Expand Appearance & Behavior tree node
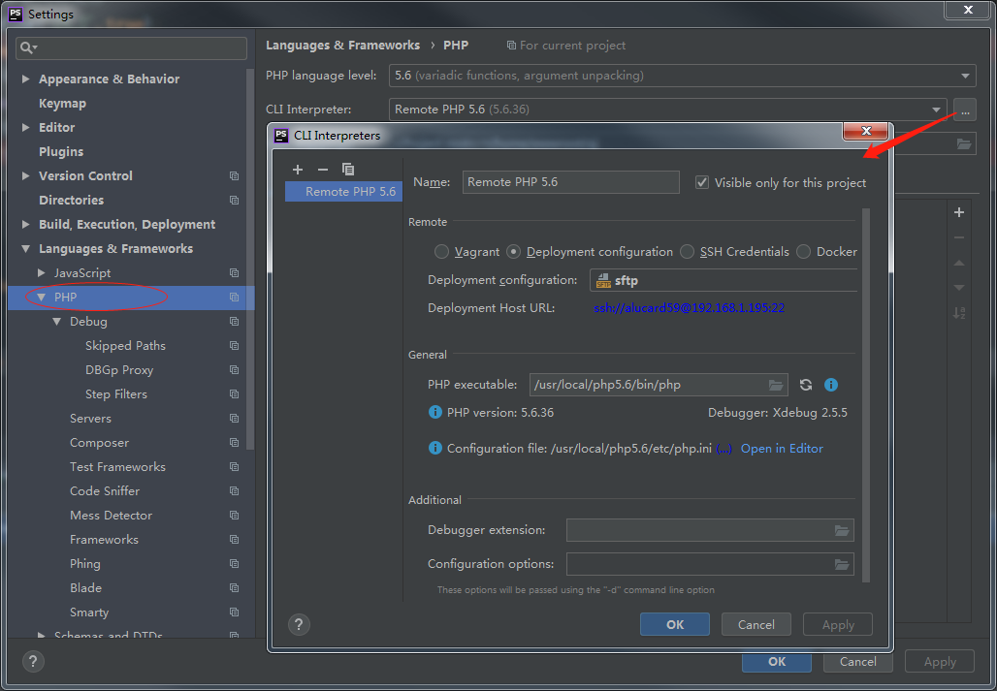 click(x=25, y=79)
